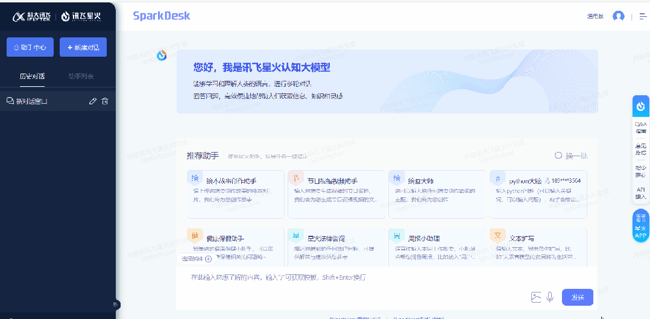Viewport: 650px width, 319px height.
Task: Open the API 接入 link
Action: pos(641,193)
